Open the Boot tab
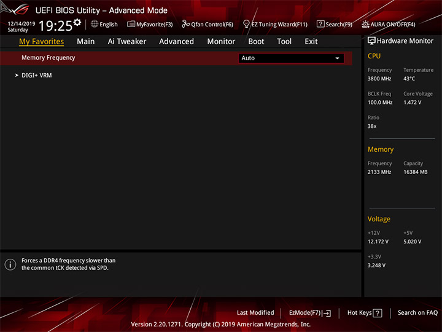This screenshot has height=332, width=442. 256,42
